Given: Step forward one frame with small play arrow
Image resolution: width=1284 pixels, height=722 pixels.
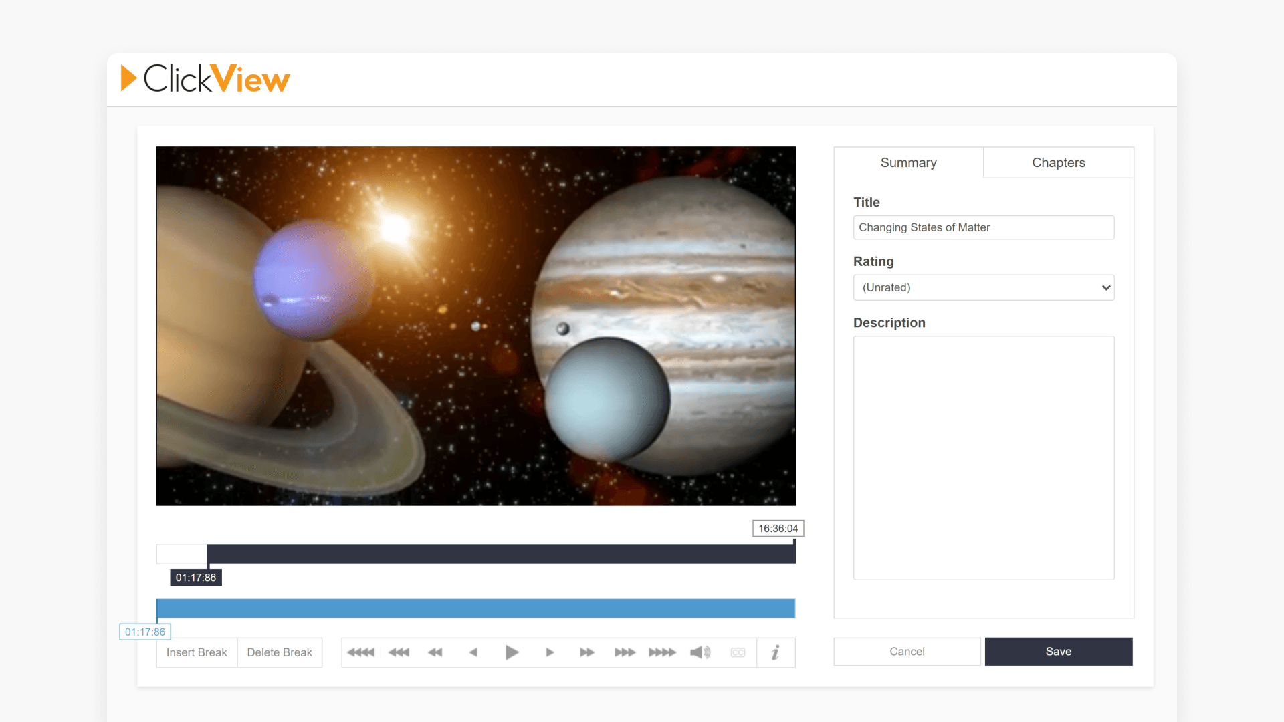Looking at the screenshot, I should (x=550, y=652).
